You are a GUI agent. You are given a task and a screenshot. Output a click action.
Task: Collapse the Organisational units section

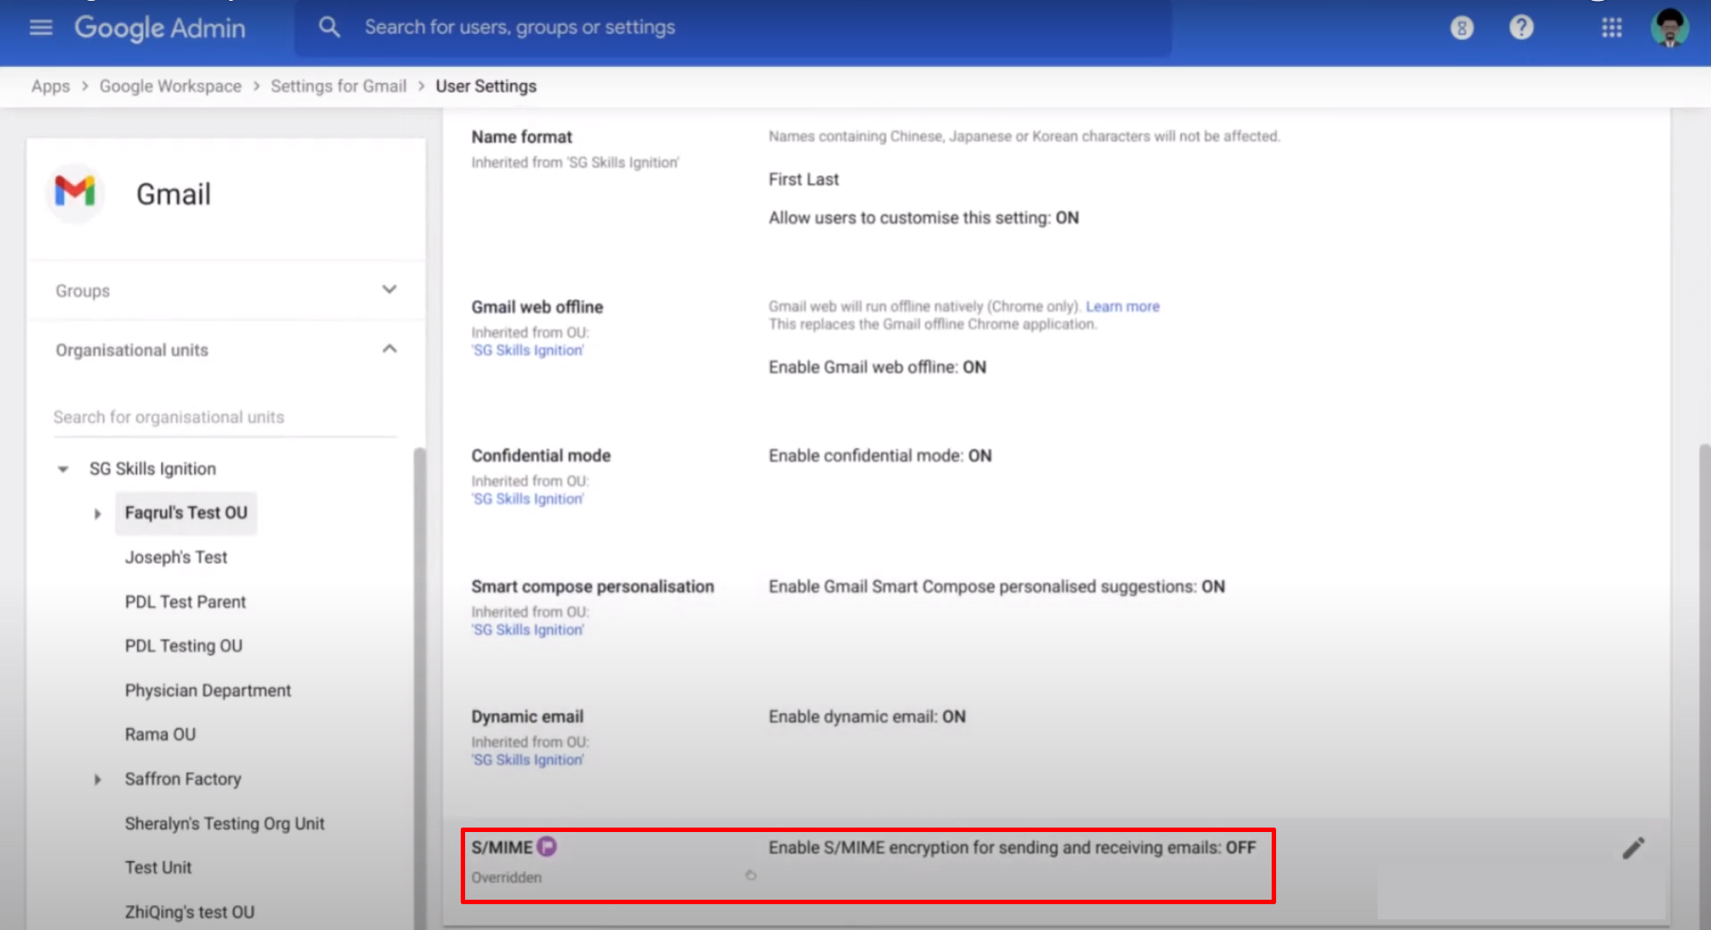pos(389,348)
